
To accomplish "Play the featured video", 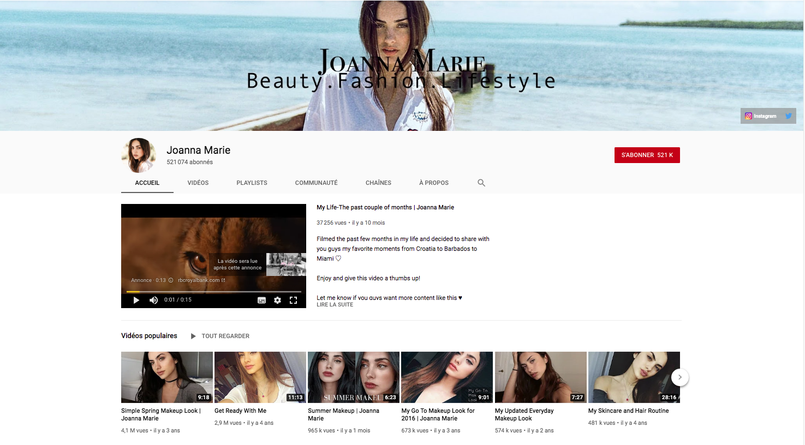I will [x=136, y=300].
